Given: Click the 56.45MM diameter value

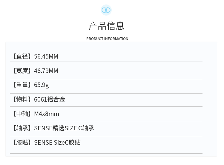Looking at the screenshot, I should point(46,56).
